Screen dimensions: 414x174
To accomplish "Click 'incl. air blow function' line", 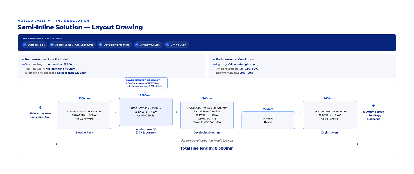I will click(207, 112).
